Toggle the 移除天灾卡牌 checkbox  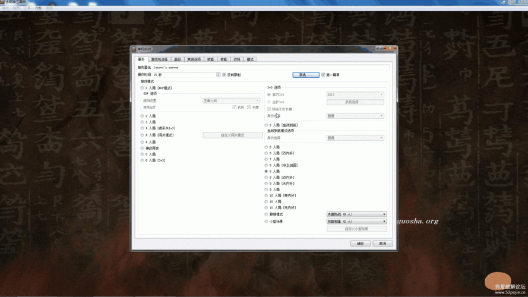[x=269, y=109]
